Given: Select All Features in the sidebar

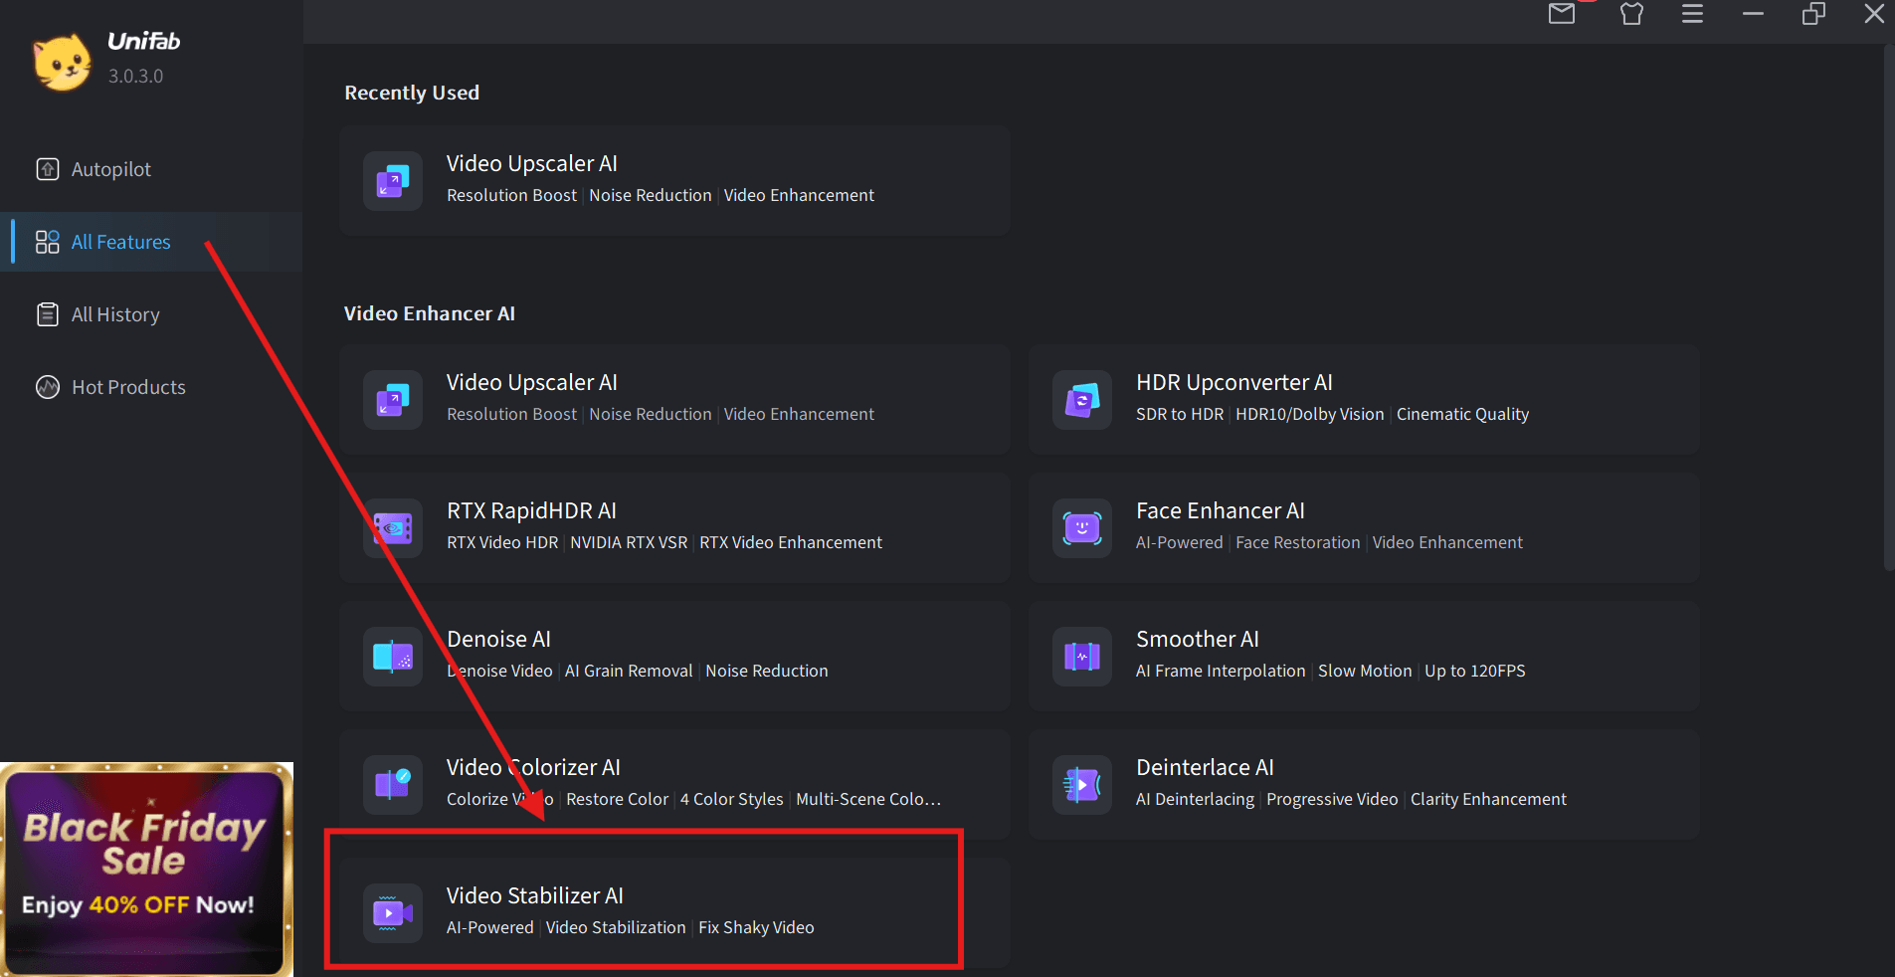Looking at the screenshot, I should click(x=120, y=242).
